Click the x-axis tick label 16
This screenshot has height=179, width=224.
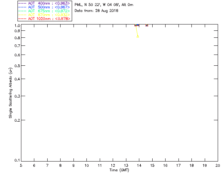pos(165,165)
